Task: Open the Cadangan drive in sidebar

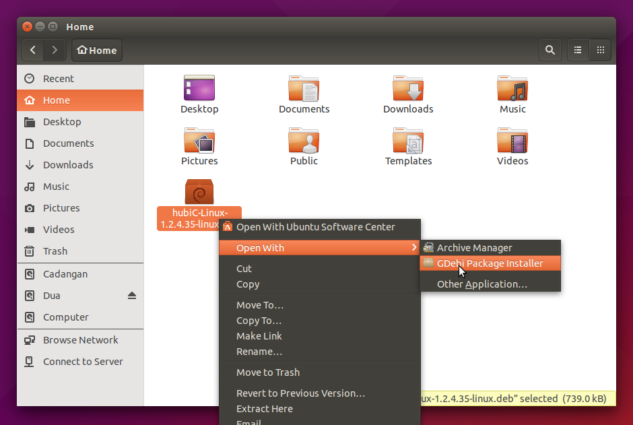Action: click(80, 274)
